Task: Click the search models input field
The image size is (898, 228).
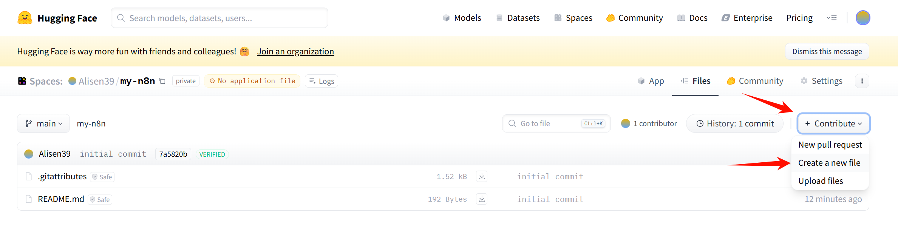Action: [x=219, y=18]
